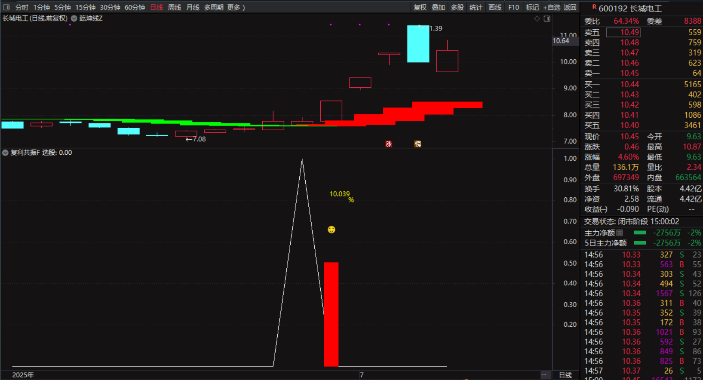Click the 画线 drawing tool button
The image size is (703, 380).
(x=494, y=7)
